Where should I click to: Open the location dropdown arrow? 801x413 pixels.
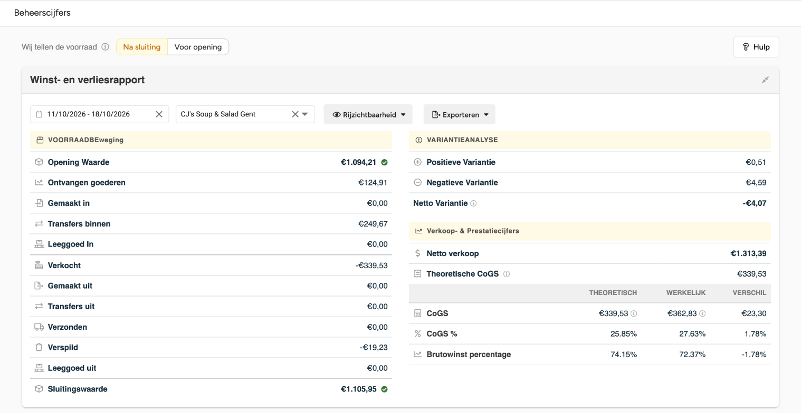[x=305, y=114]
